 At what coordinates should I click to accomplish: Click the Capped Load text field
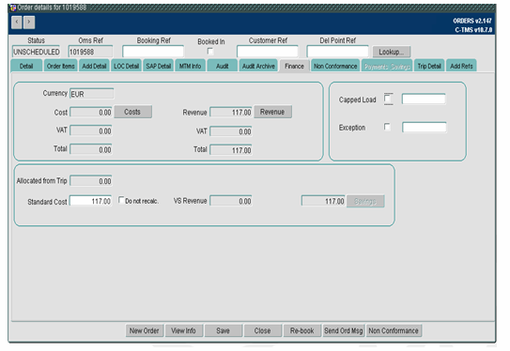424,99
